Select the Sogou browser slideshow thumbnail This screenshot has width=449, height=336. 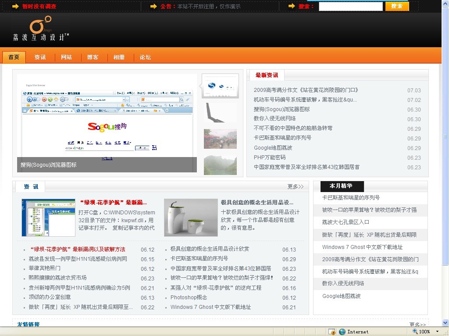point(220,86)
